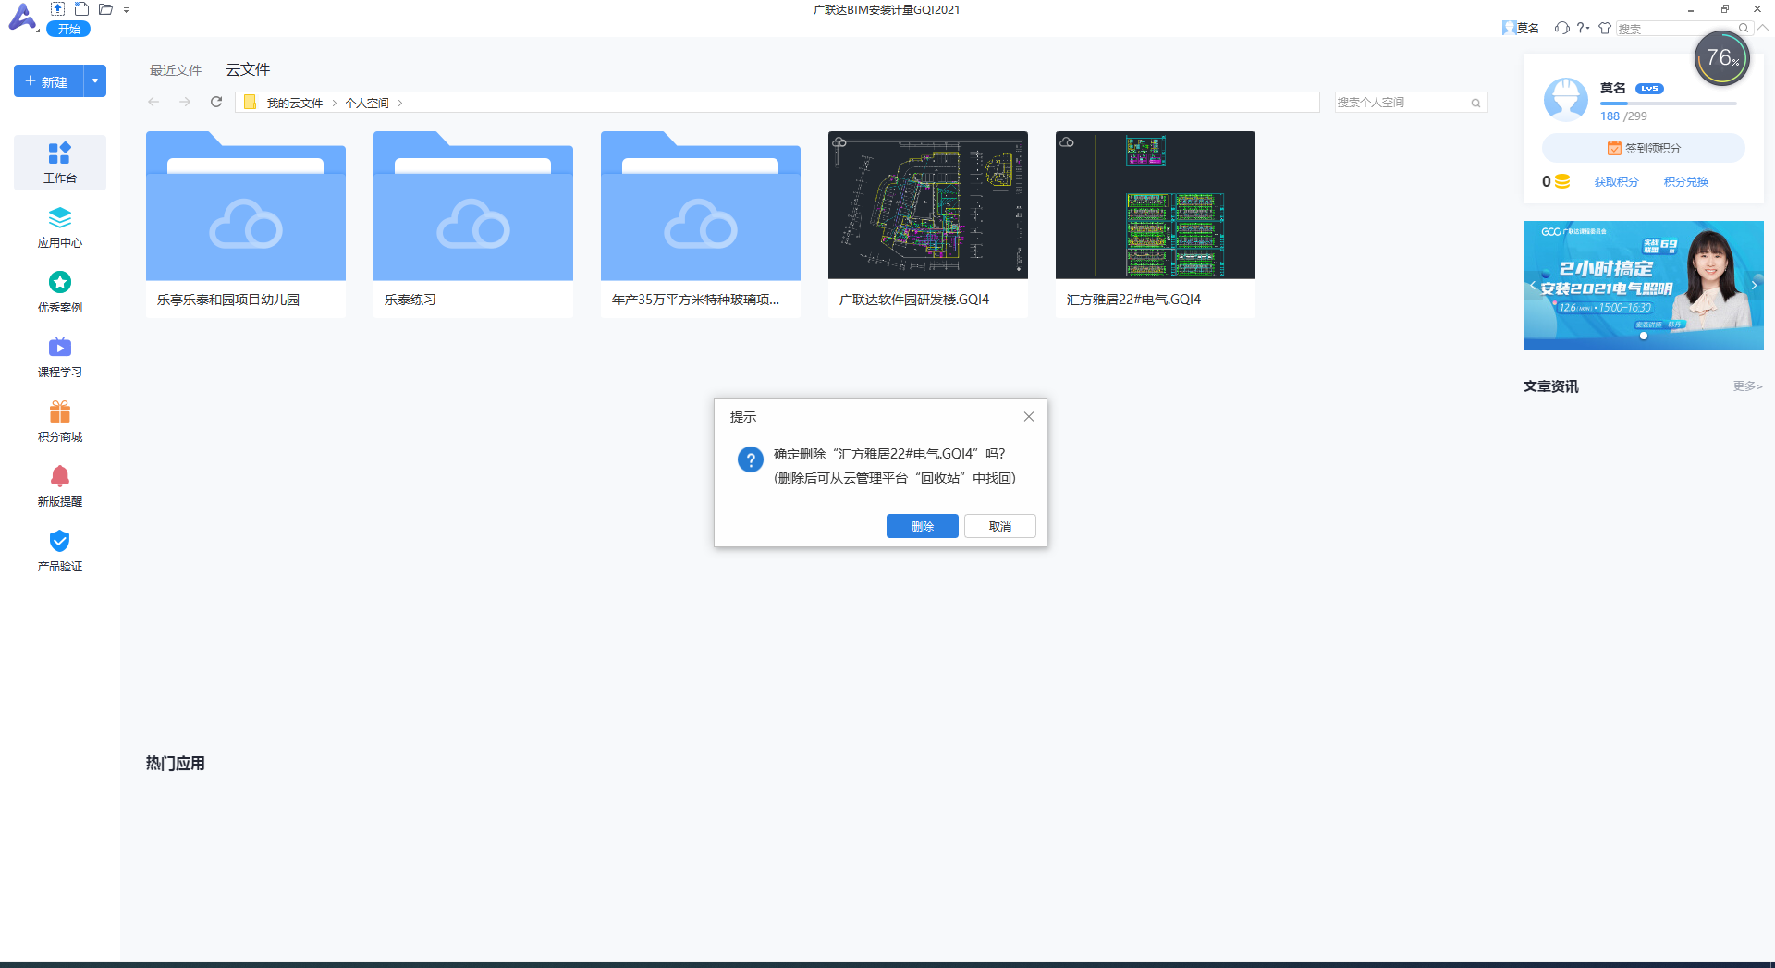This screenshot has width=1775, height=968.
Task: Open 新版提醒 in the sidebar
Action: pos(60,486)
